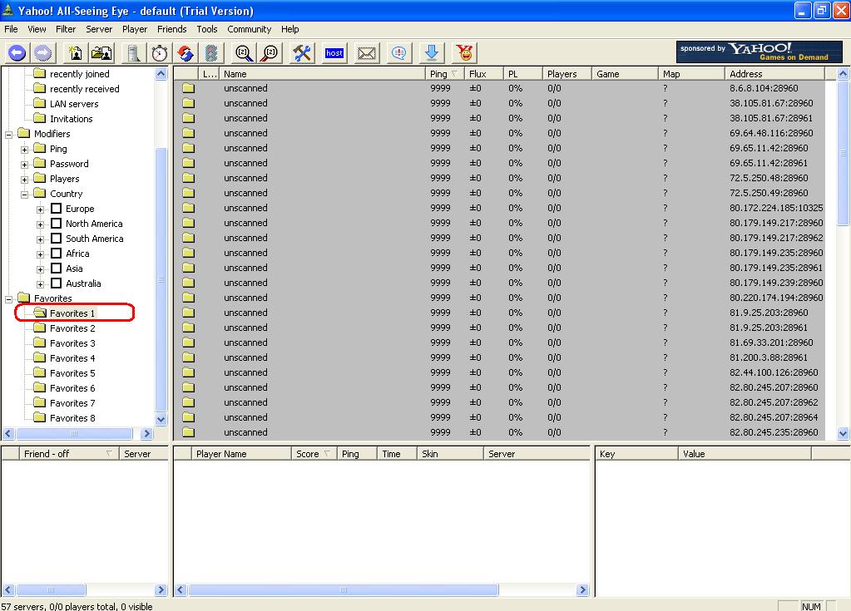
Task: Open the Community menu
Action: [x=249, y=29]
